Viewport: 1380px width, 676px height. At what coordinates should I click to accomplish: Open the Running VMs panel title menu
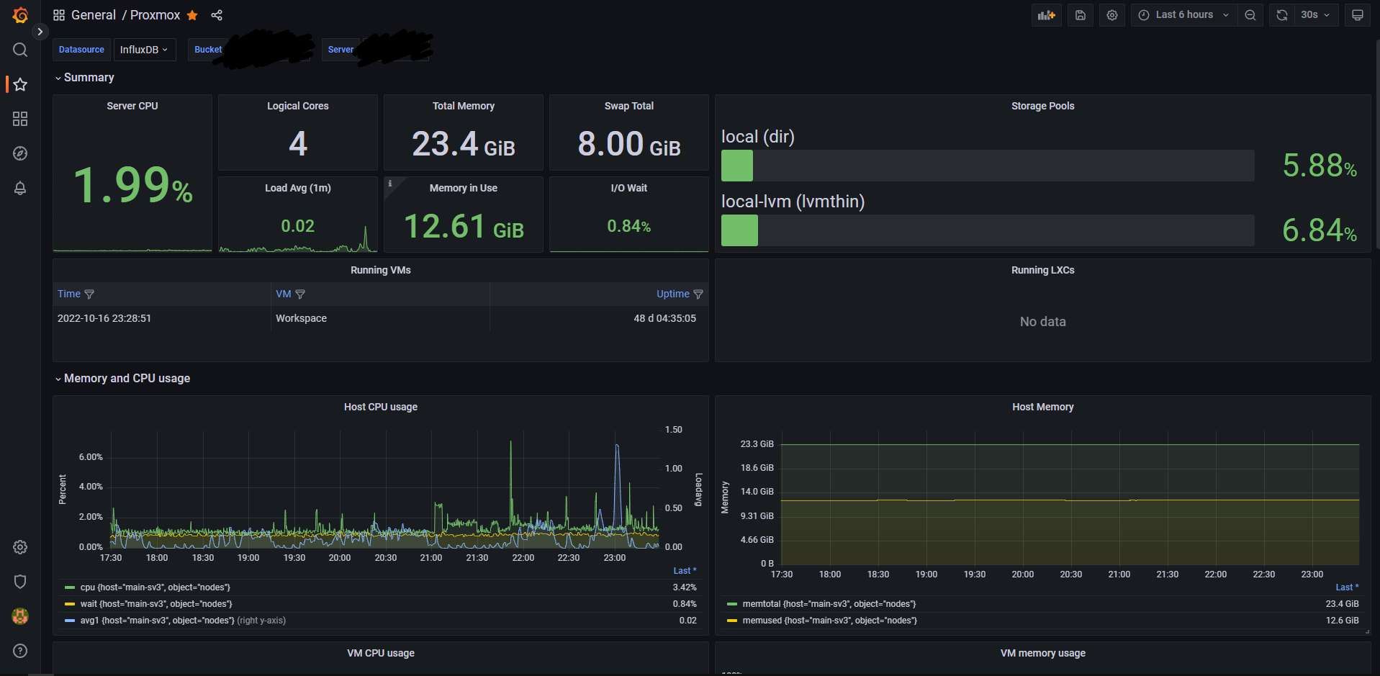380,270
